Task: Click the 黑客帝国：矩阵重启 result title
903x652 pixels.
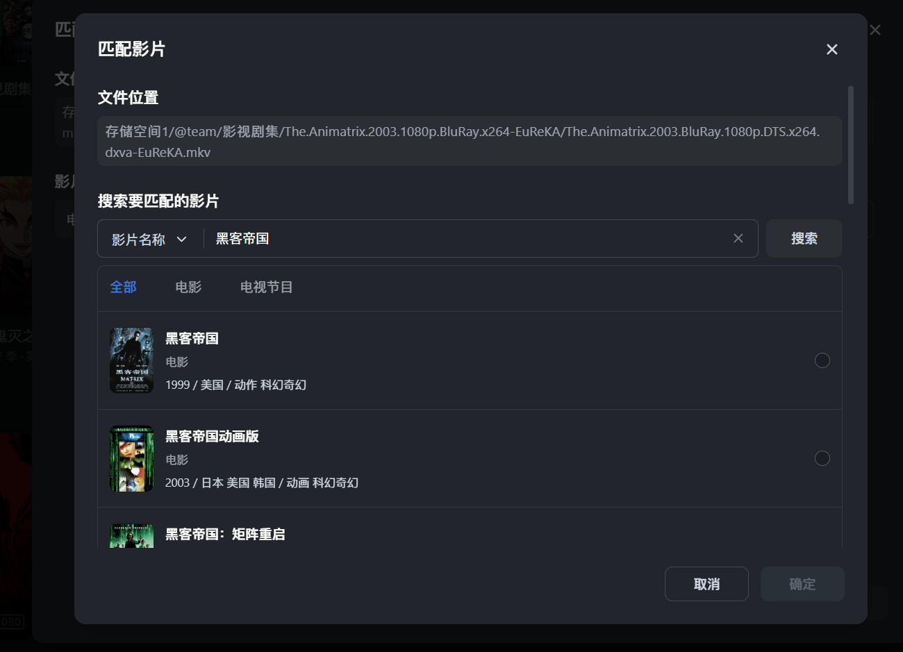Action: coord(225,534)
